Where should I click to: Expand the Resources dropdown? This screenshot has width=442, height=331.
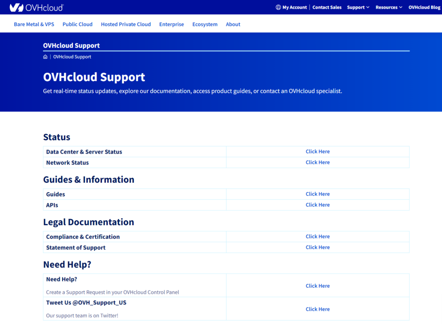pos(388,7)
